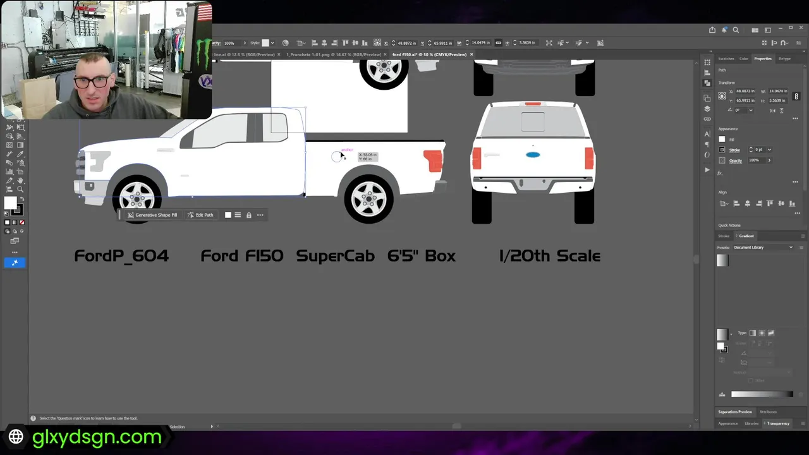Click the fx effects icon in Appearance
Viewport: 809px width, 455px height.
(721, 173)
